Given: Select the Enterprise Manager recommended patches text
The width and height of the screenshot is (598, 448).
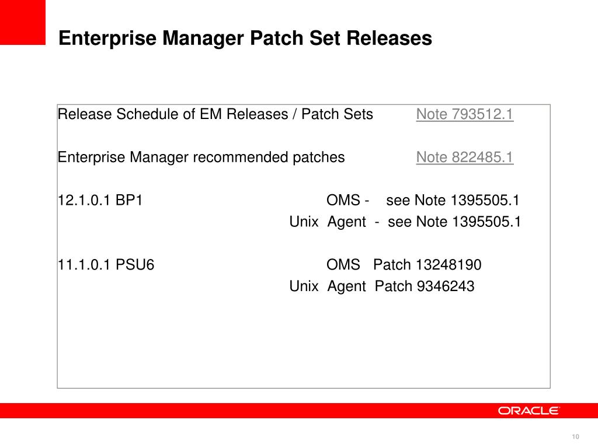Looking at the screenshot, I should (201, 157).
